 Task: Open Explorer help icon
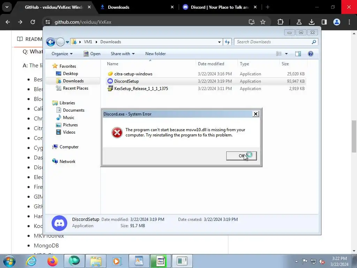click(x=311, y=54)
